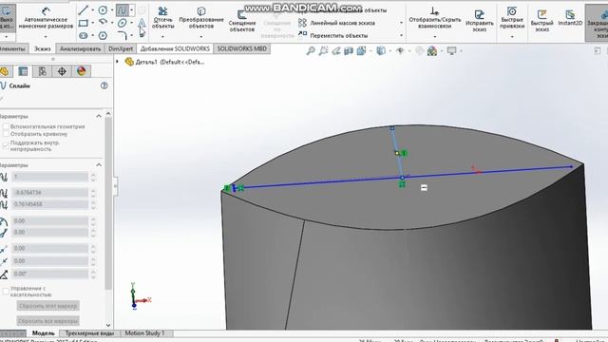
Task: Select the Sketch Text tool
Action: (142, 23)
